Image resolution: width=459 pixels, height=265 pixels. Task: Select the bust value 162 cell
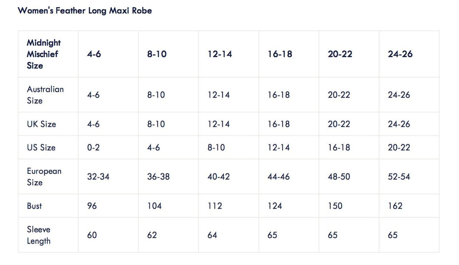pos(409,206)
